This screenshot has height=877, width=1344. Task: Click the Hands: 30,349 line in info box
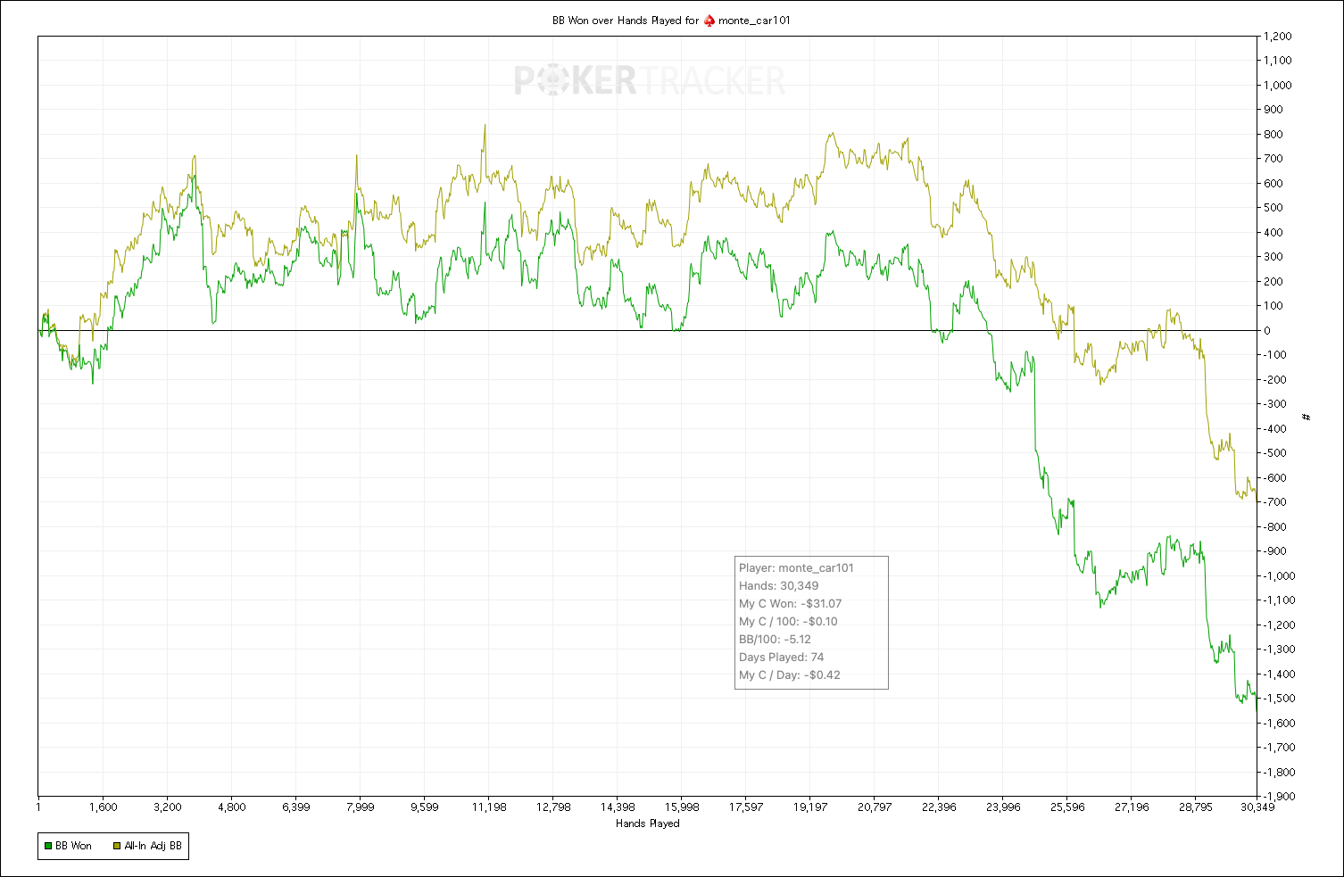[778, 586]
